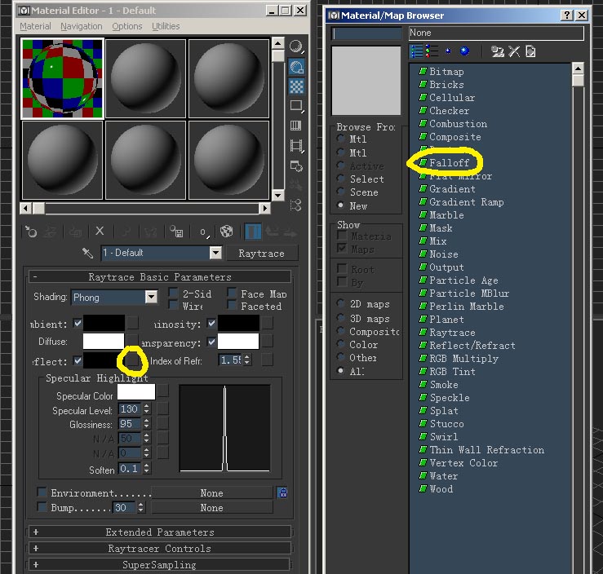603x574 pixels.
Task: Select the Scene radio button
Action: click(x=341, y=192)
